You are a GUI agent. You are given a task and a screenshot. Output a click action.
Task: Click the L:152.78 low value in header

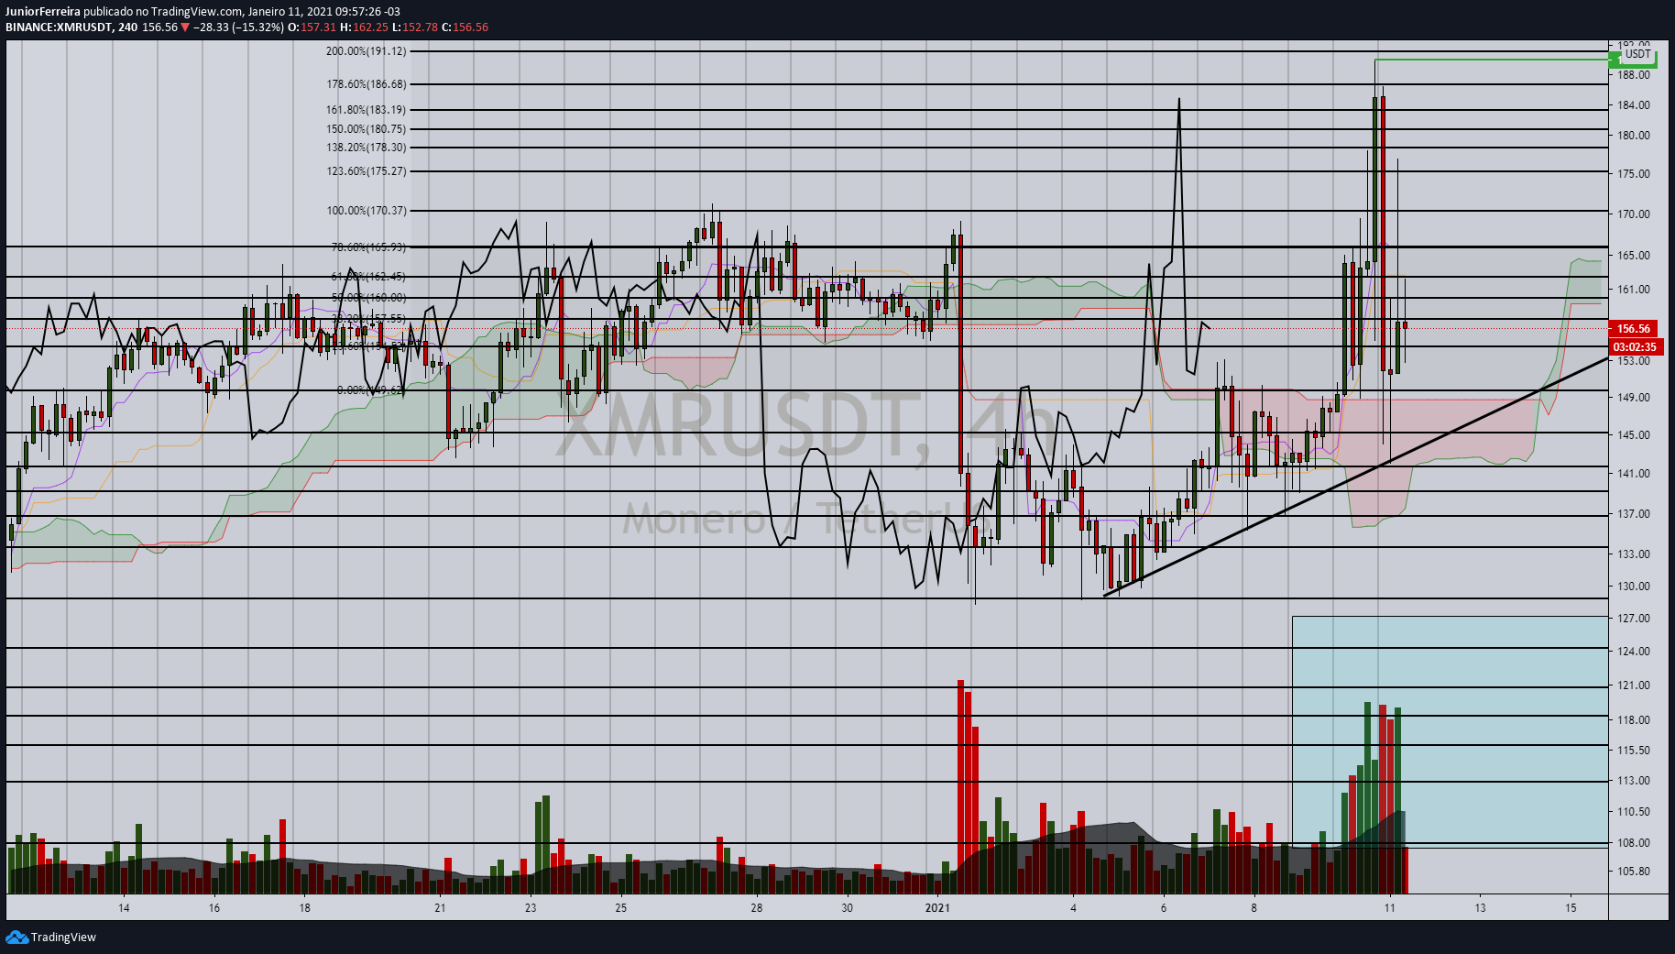(x=416, y=27)
